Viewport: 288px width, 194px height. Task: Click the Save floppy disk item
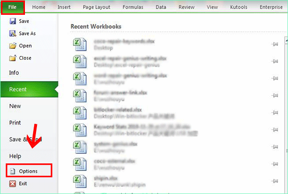click(x=19, y=21)
